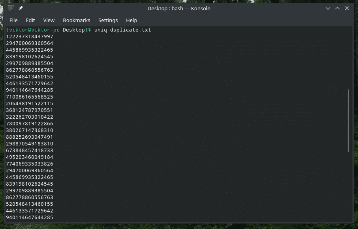This screenshot has width=358, height=229.
Task: Click the output line 673848457418733
Action: click(30, 150)
